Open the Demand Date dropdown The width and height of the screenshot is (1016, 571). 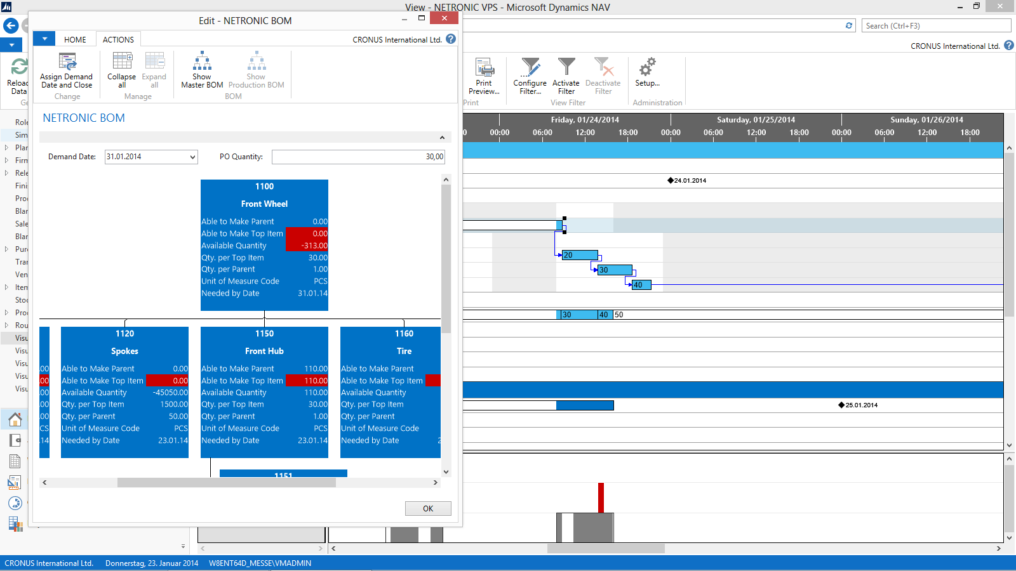[x=192, y=157]
